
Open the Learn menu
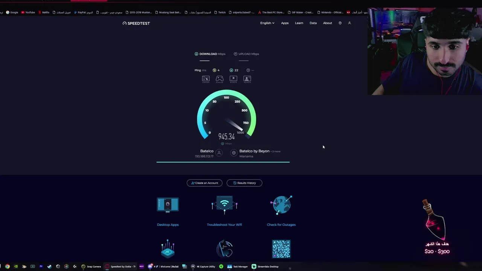click(299, 23)
